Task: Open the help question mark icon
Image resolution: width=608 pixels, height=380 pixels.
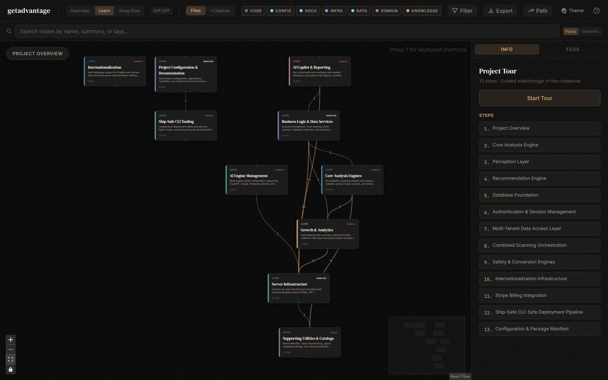Action: tap(597, 11)
